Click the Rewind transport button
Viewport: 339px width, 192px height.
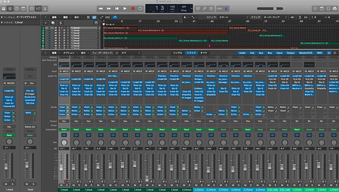pyautogui.click(x=100, y=8)
